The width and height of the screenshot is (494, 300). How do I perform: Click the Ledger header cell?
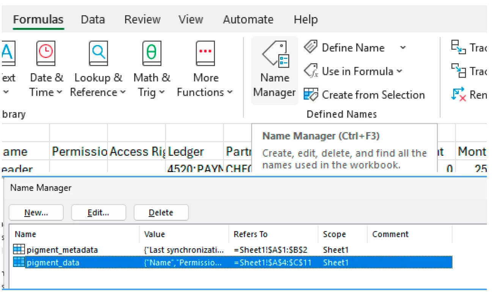click(195, 152)
